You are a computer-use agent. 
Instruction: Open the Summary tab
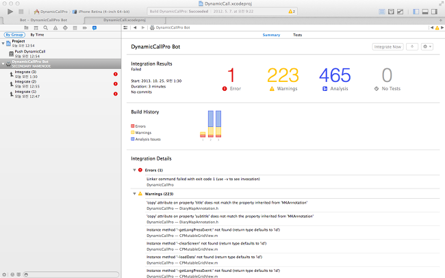(271, 35)
